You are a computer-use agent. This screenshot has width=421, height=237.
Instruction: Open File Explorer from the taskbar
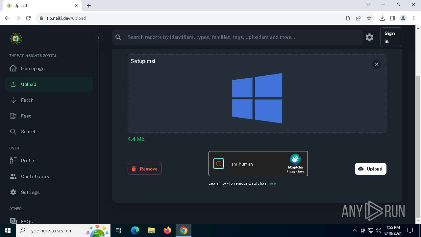click(x=151, y=230)
